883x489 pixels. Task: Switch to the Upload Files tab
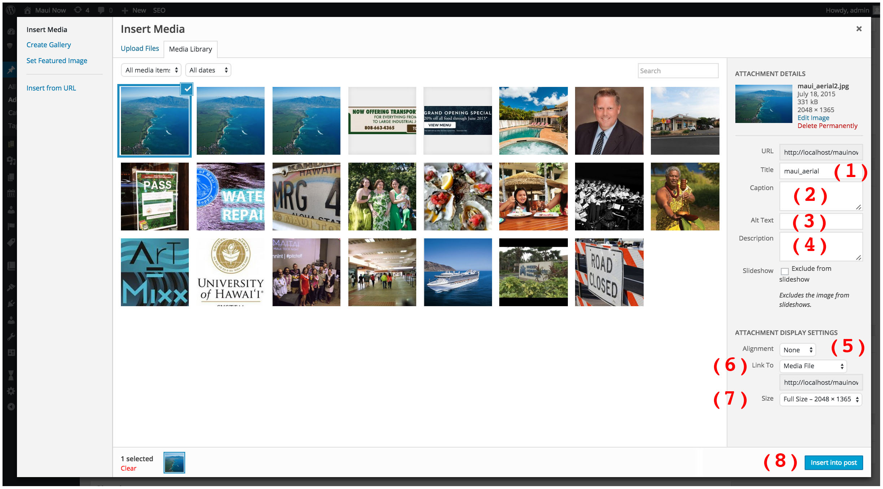tap(140, 48)
